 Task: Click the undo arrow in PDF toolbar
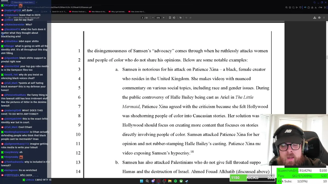coord(186,18)
